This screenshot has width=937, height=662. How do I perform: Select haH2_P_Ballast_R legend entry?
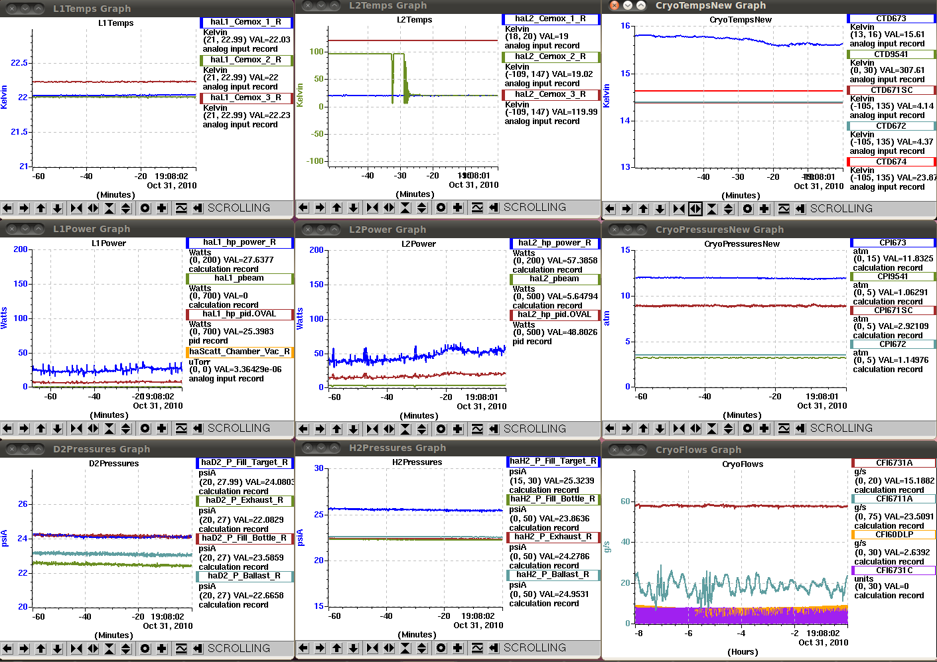[554, 575]
